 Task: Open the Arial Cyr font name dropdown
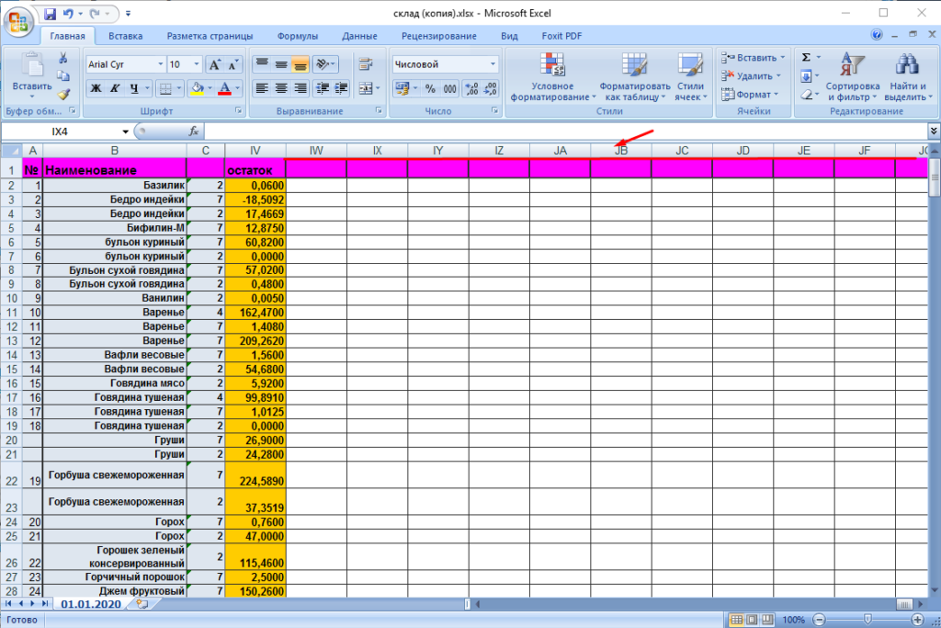click(x=161, y=64)
